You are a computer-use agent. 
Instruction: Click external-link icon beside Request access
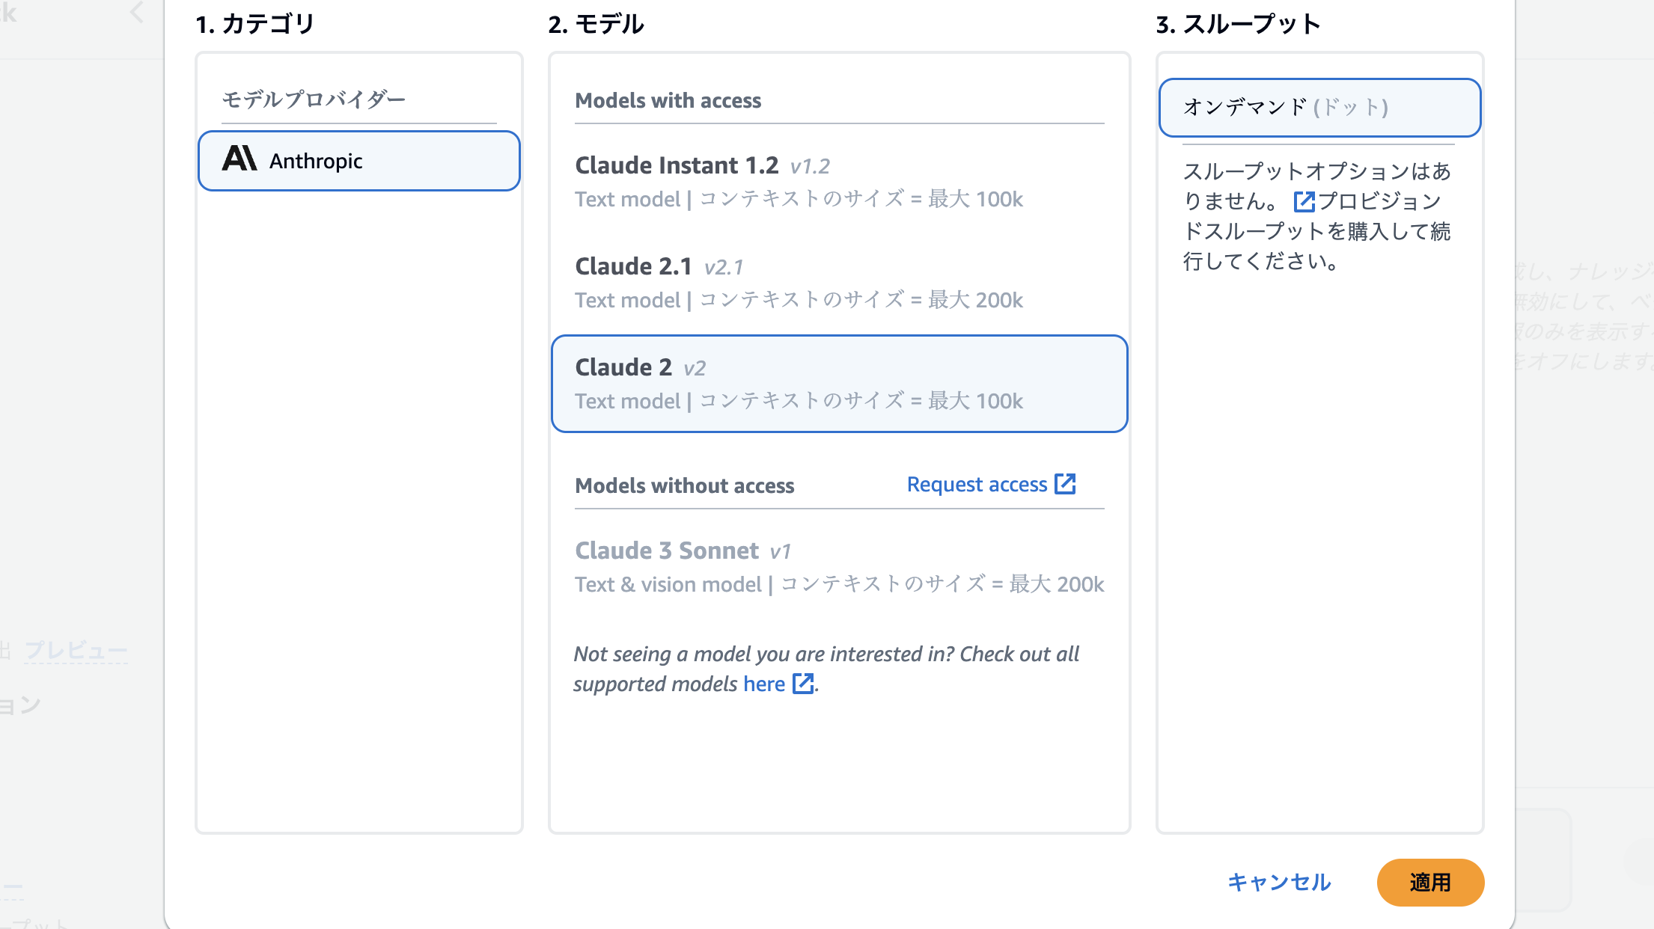(x=1065, y=485)
